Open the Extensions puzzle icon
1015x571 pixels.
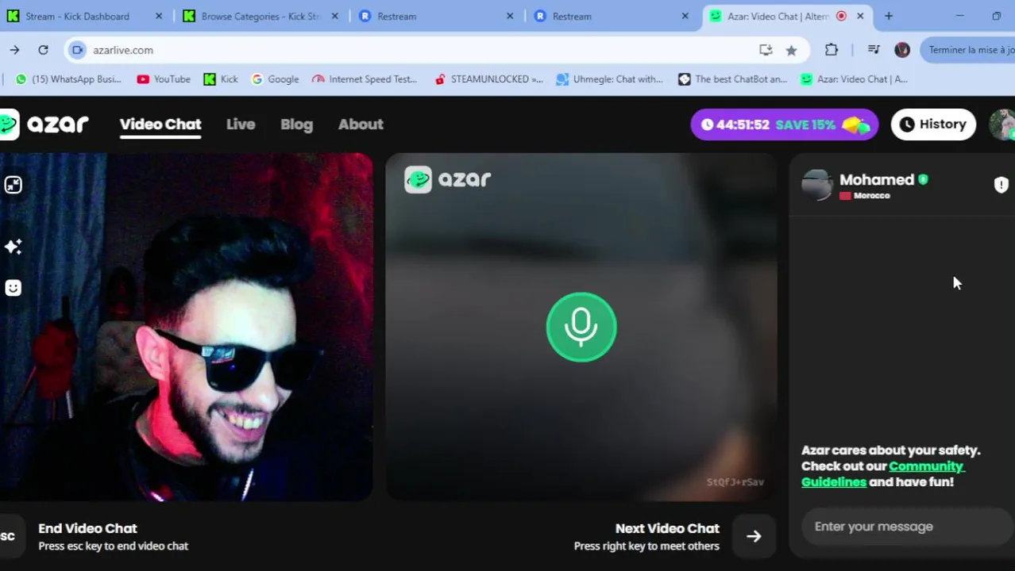[x=832, y=50]
